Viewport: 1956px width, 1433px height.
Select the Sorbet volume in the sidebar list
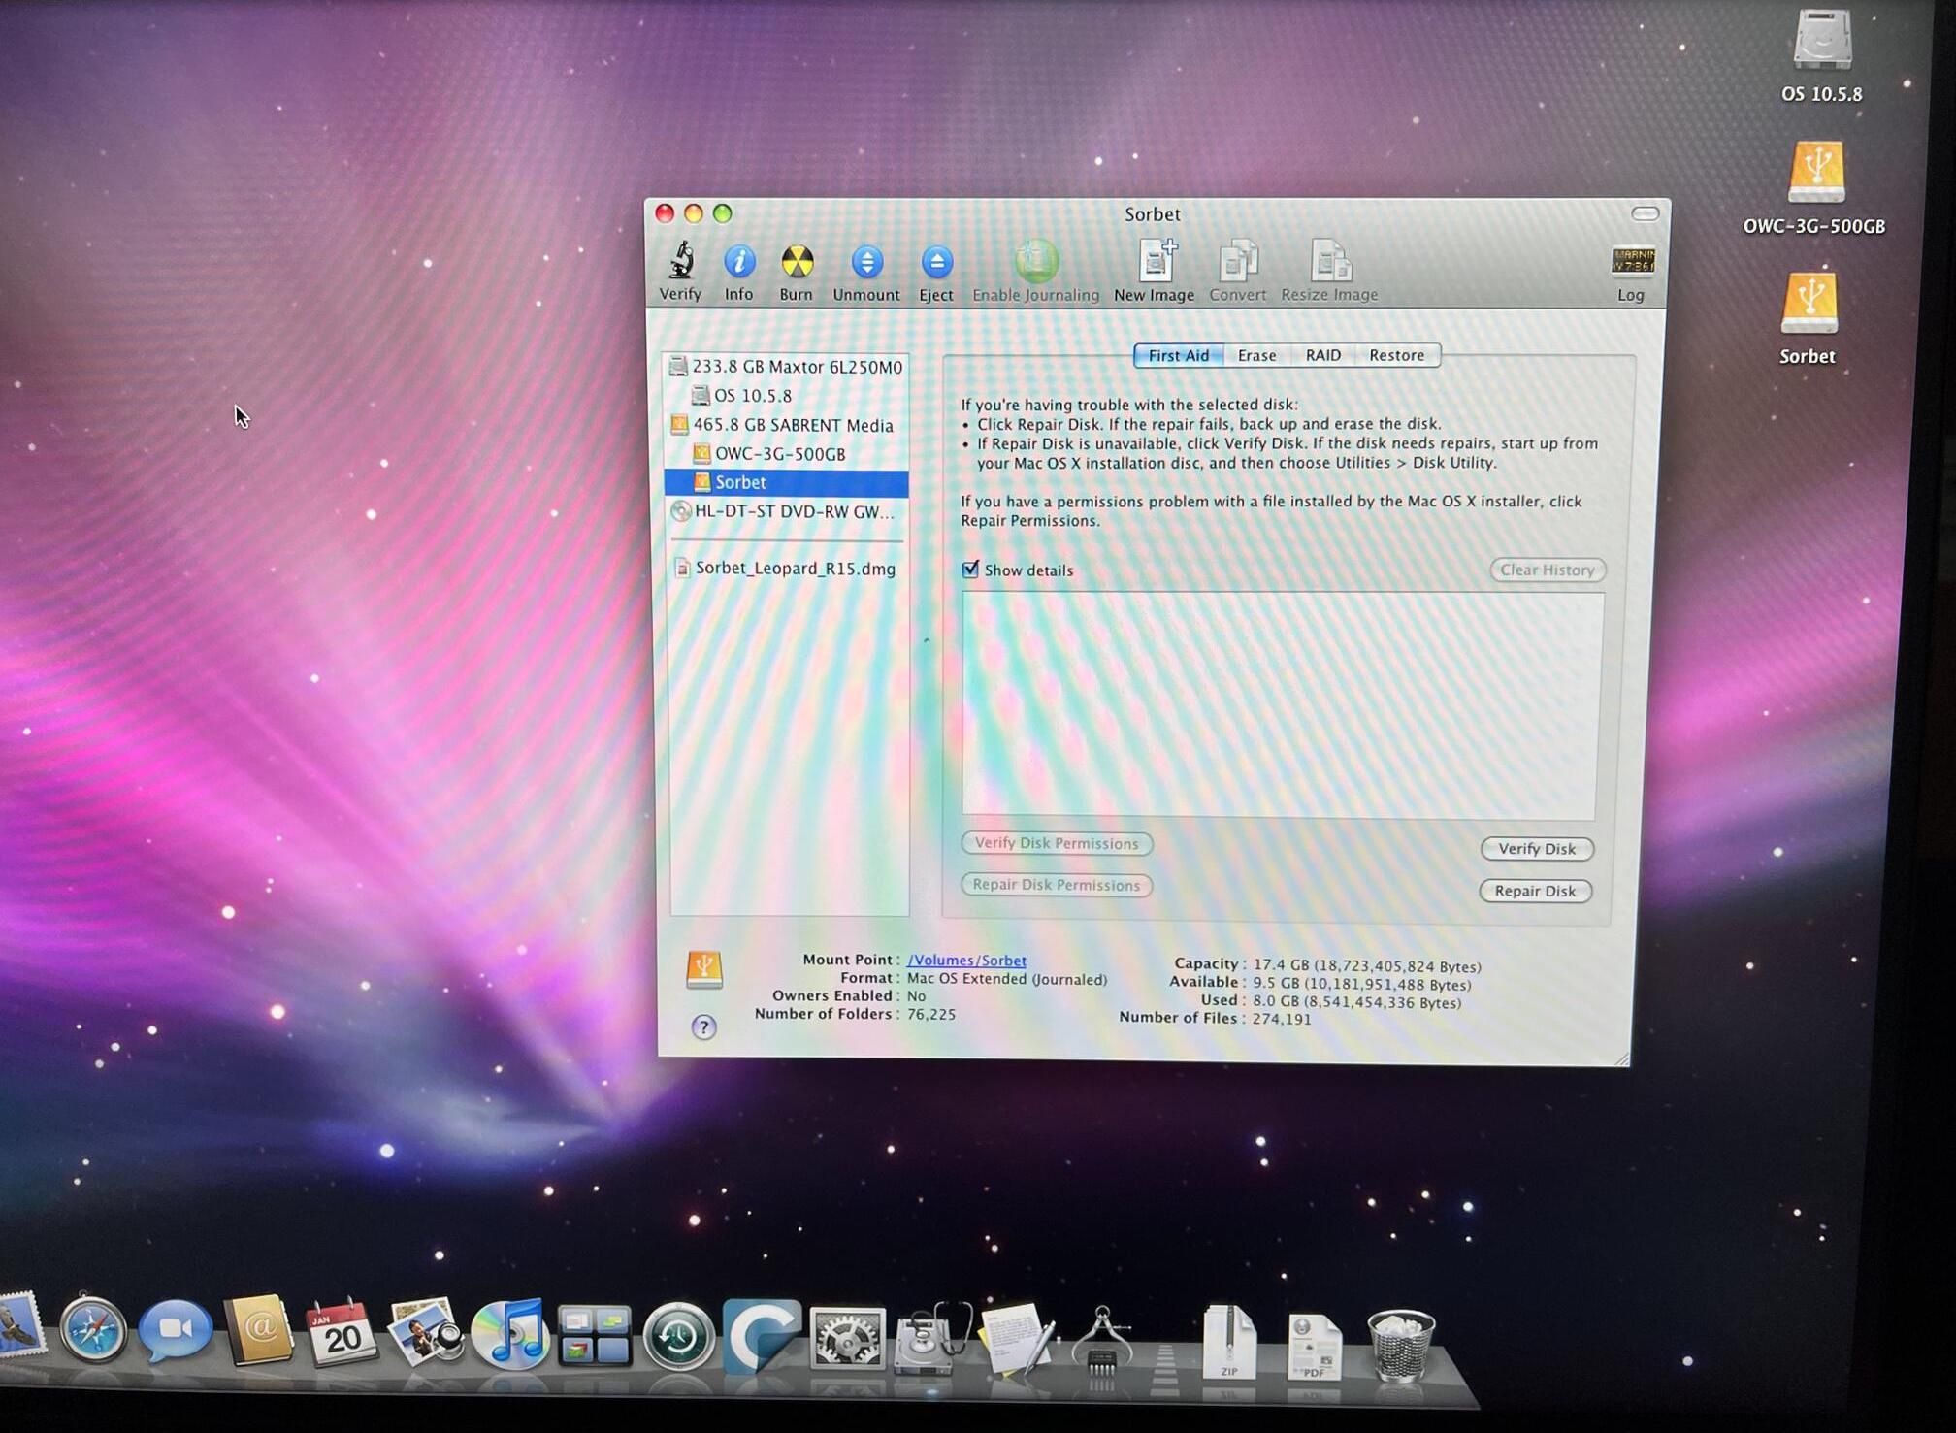786,482
